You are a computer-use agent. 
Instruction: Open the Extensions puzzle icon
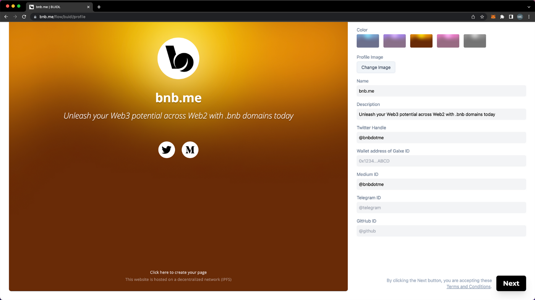[502, 17]
